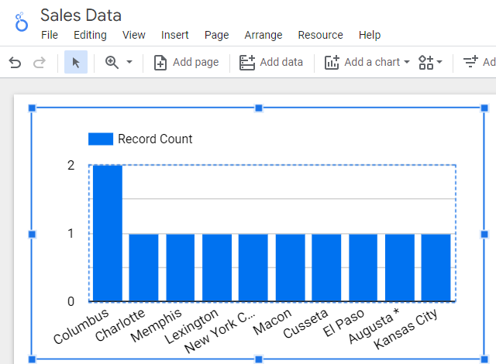Click the top-left chart resize handle
Image resolution: width=496 pixels, height=364 pixels.
pos(32,108)
